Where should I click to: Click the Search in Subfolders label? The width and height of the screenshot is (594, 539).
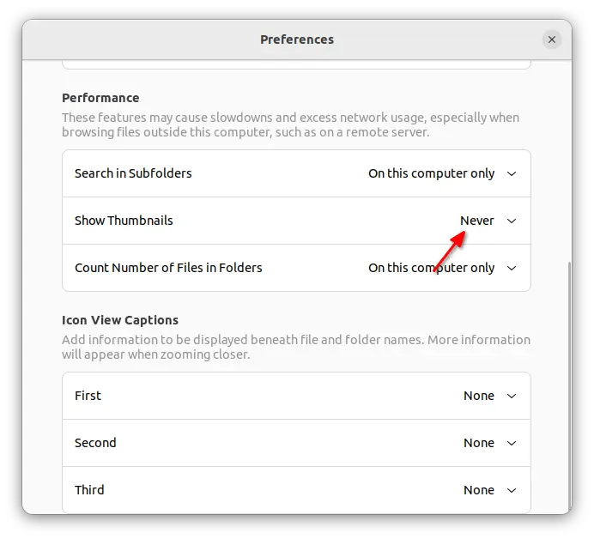tap(133, 173)
